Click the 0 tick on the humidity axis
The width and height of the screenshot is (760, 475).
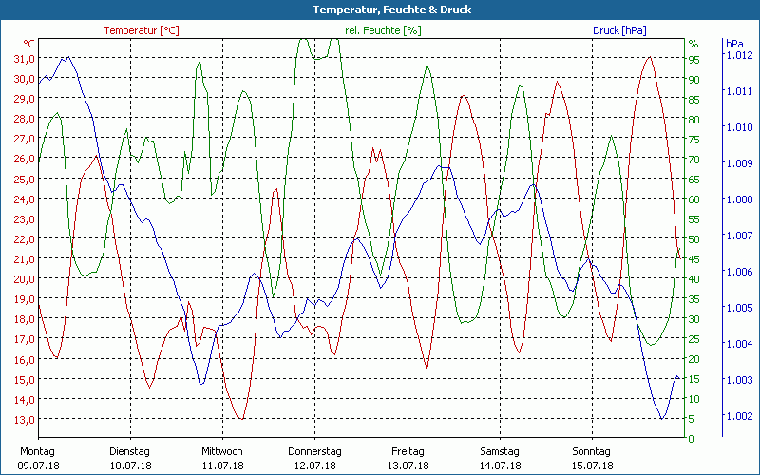(x=691, y=439)
